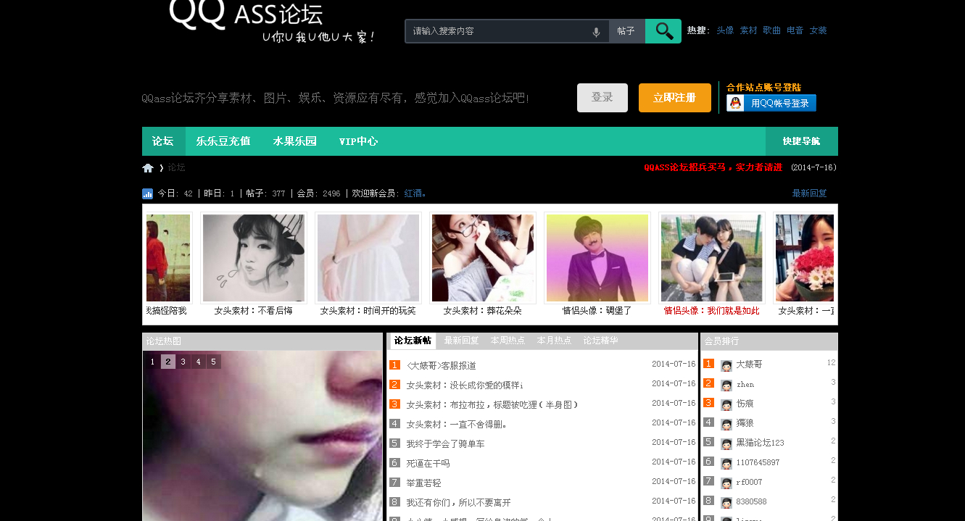Click 最新回复 link above the carousel
This screenshot has height=521, width=965.
coord(809,193)
